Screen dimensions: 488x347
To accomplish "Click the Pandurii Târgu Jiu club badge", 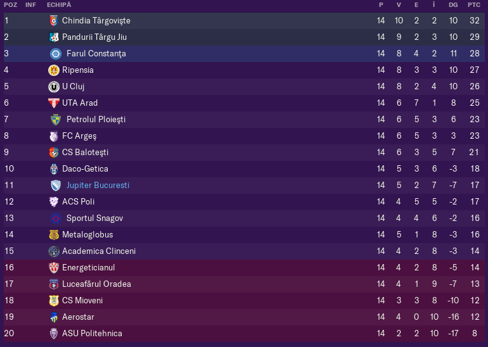I will click(x=54, y=37).
